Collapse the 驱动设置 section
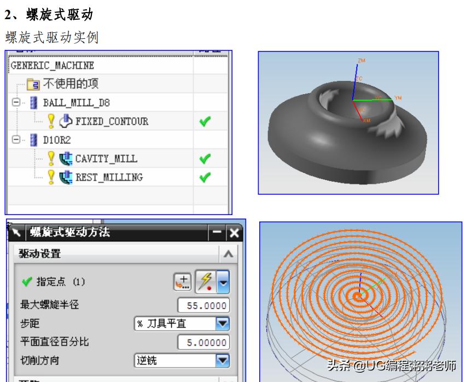466x382 pixels. [228, 254]
